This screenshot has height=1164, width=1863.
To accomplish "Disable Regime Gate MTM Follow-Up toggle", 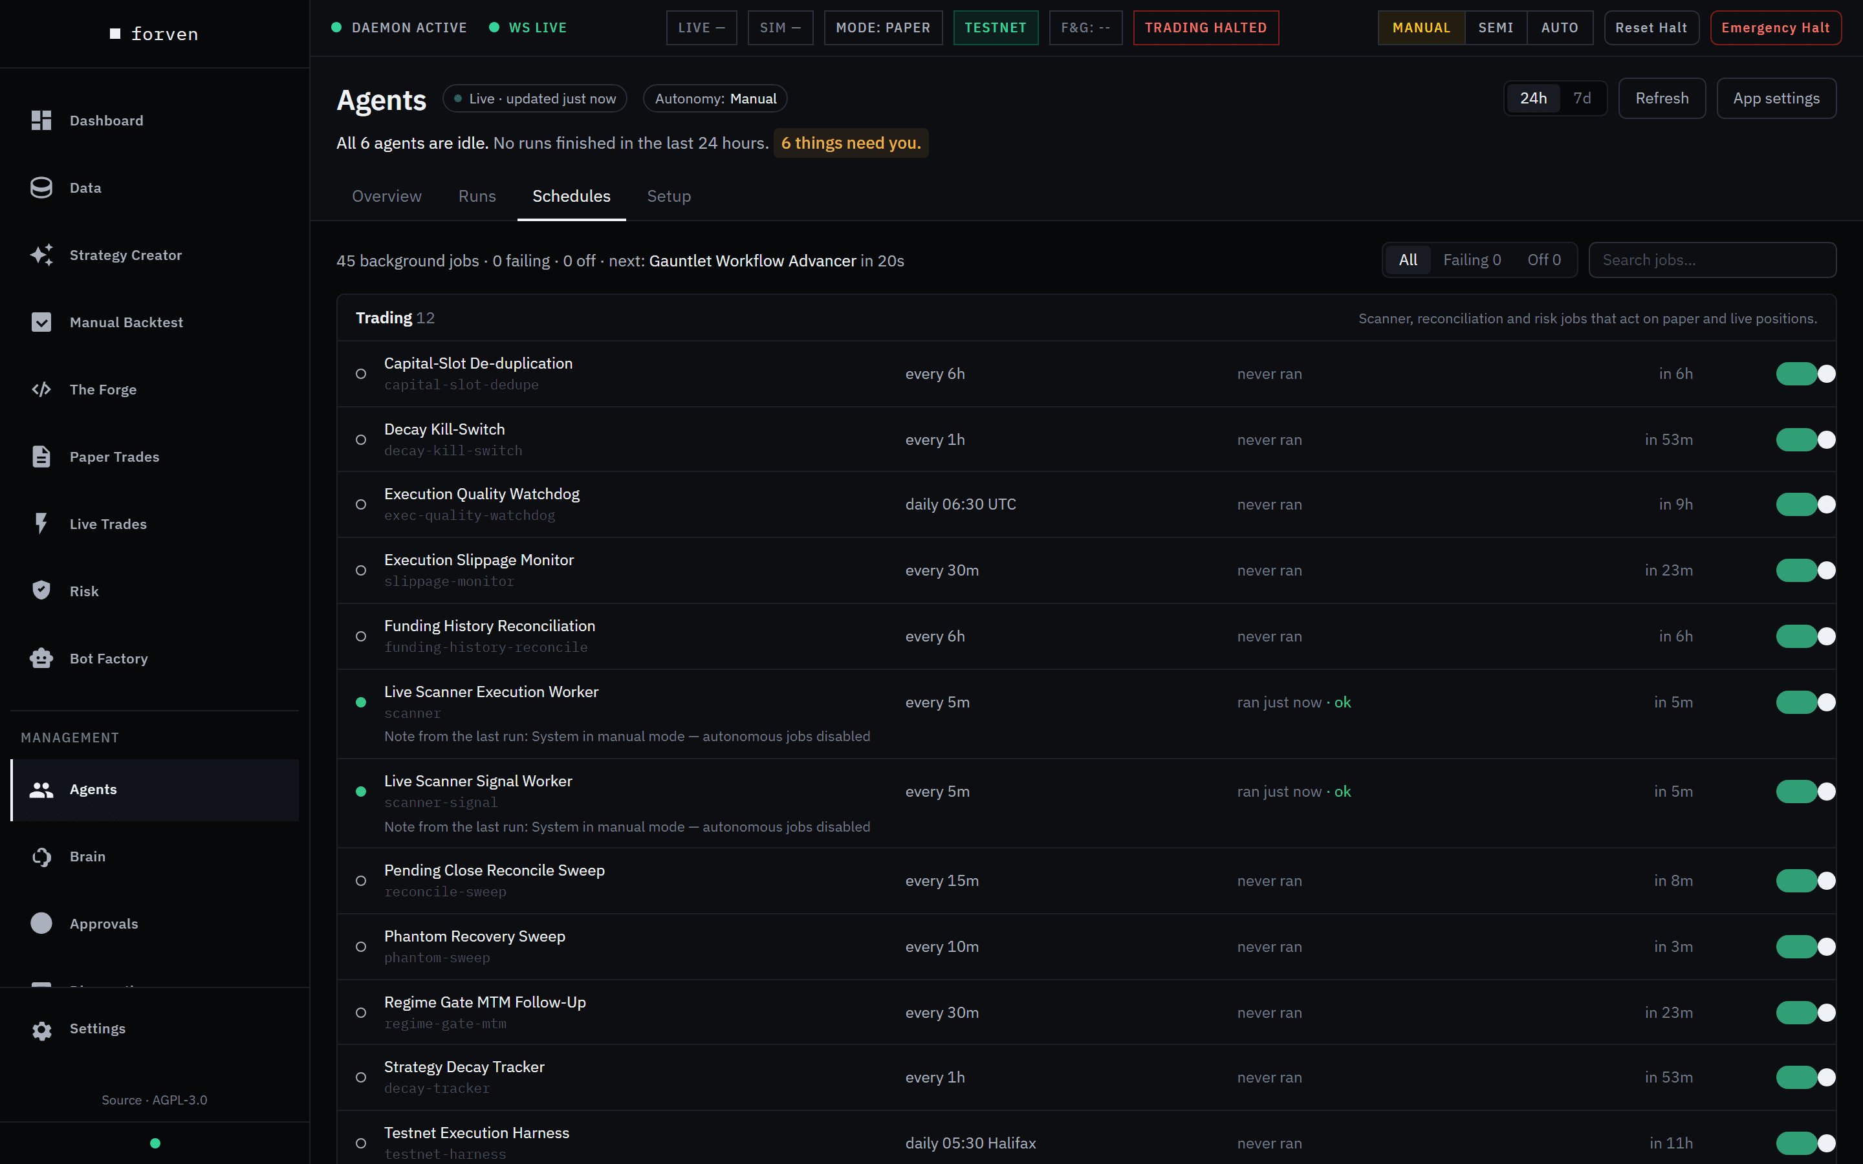I will [x=1806, y=1012].
